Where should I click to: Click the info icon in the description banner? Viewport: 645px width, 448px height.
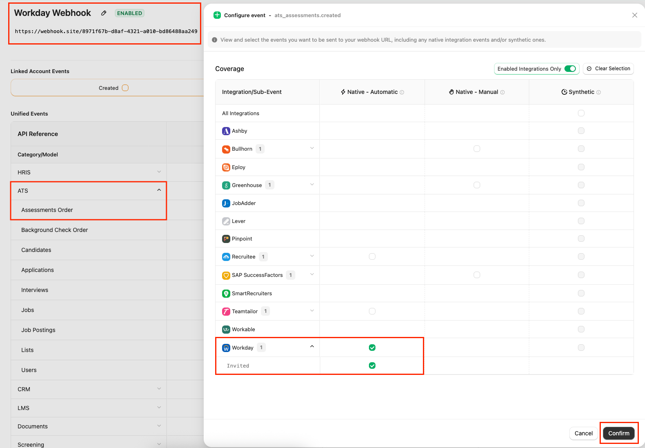pos(214,40)
